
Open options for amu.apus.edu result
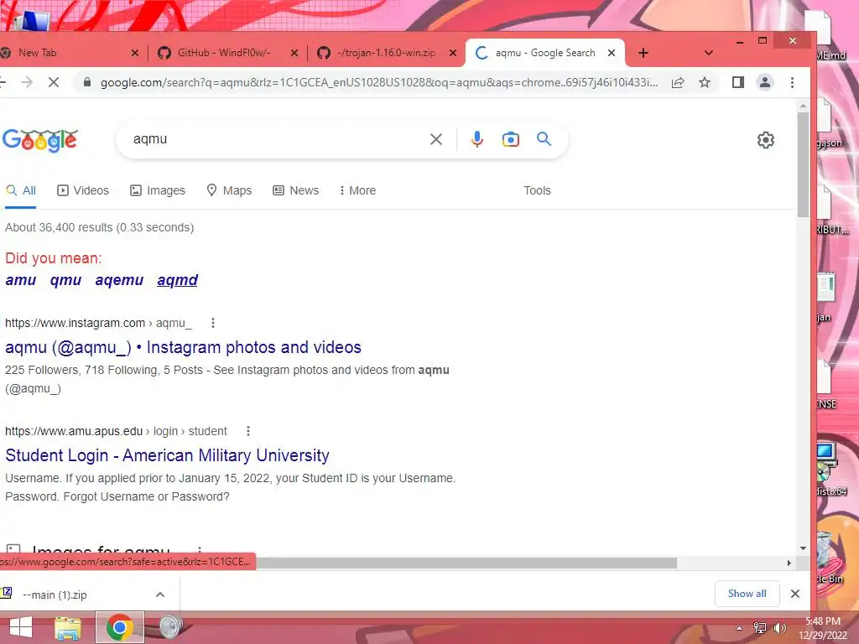pyautogui.click(x=247, y=431)
